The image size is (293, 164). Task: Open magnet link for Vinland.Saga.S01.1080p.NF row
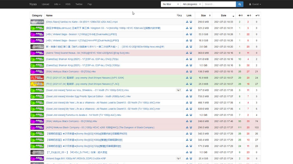(x=191, y=159)
